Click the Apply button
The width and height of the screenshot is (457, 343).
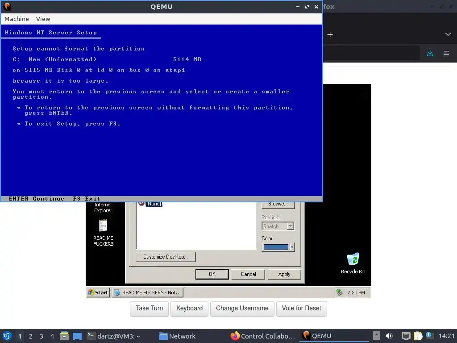pyautogui.click(x=284, y=274)
